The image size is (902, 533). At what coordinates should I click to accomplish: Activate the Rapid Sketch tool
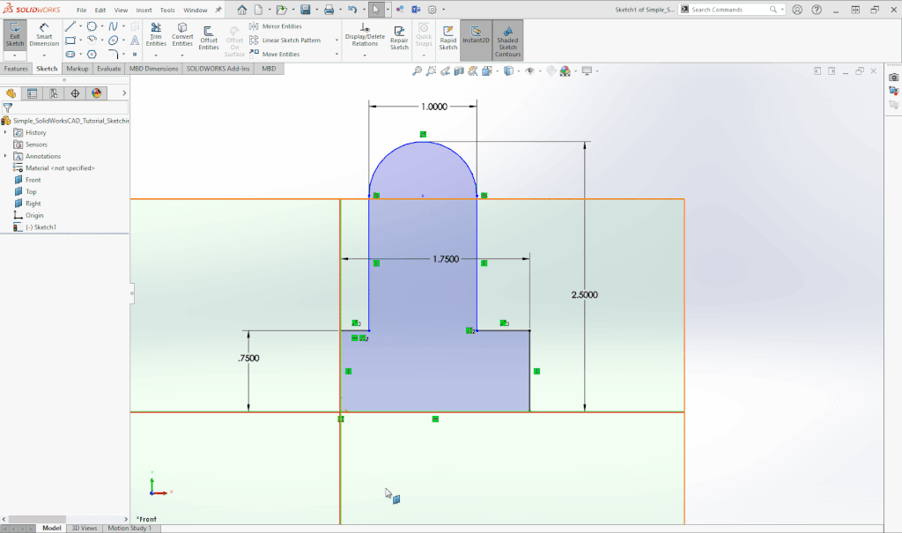pos(447,35)
